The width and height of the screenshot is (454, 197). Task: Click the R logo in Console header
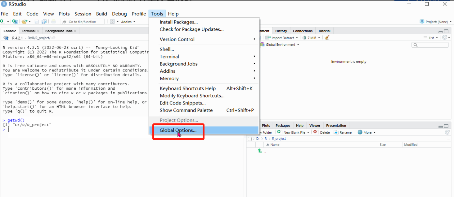click(6, 38)
